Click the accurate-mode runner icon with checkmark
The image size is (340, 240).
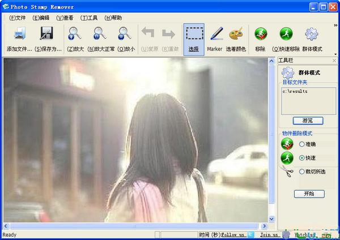287,144
